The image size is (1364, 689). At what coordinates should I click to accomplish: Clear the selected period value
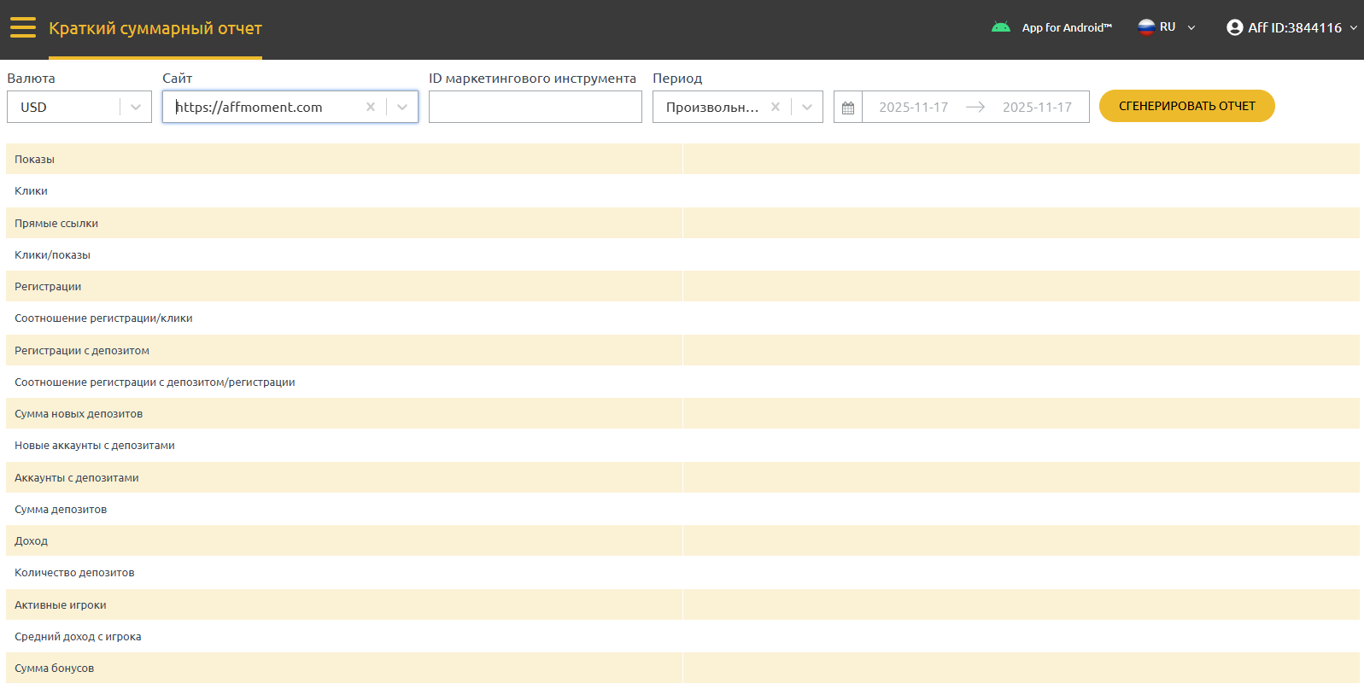click(x=775, y=108)
